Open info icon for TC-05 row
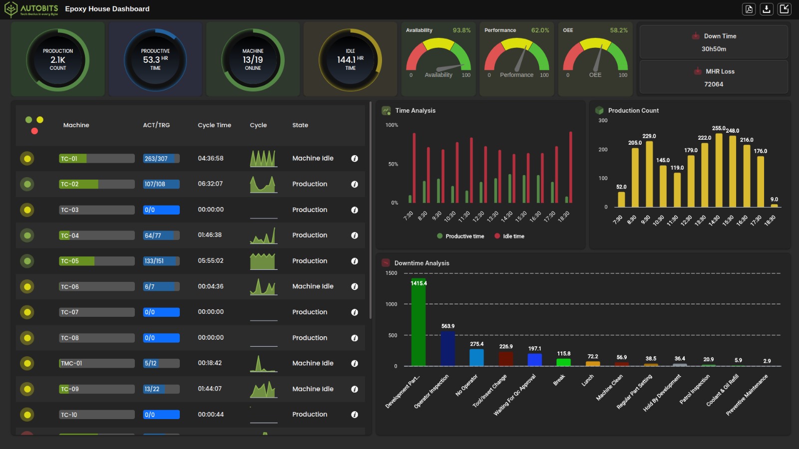This screenshot has width=799, height=449. [355, 261]
